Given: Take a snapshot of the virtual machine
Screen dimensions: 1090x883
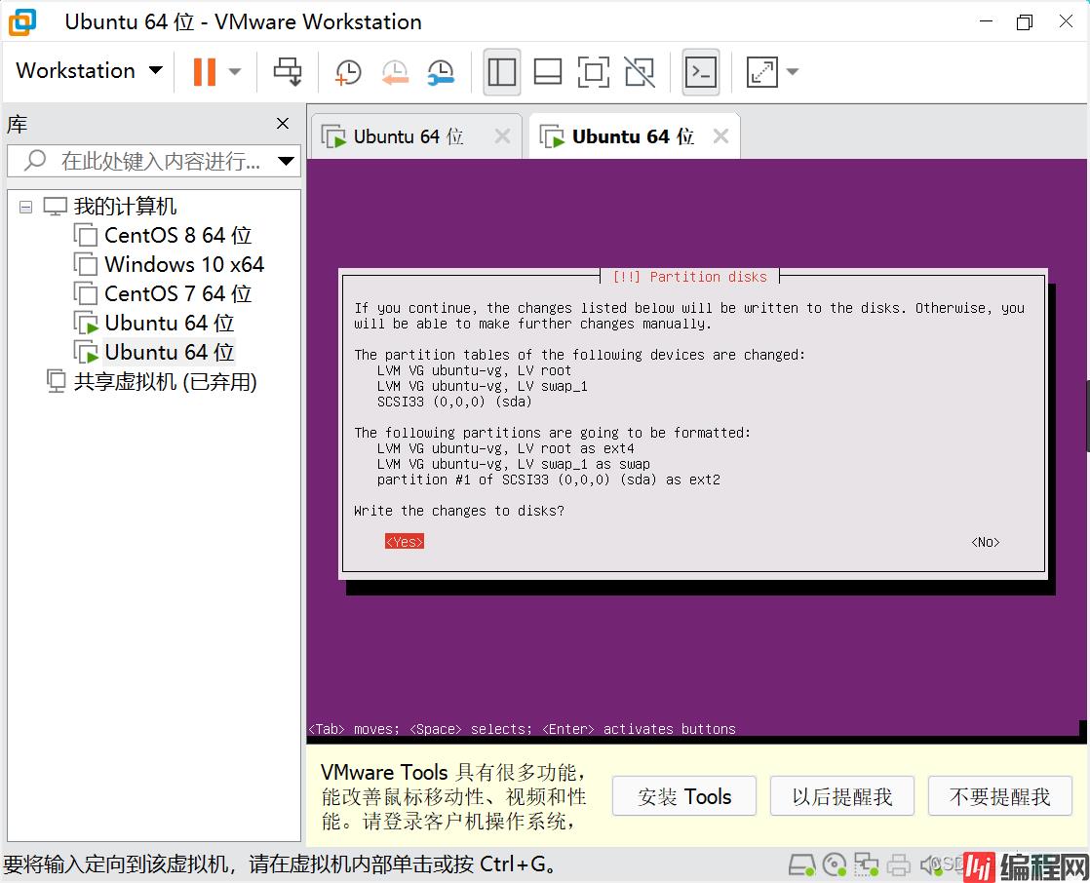Looking at the screenshot, I should (348, 71).
